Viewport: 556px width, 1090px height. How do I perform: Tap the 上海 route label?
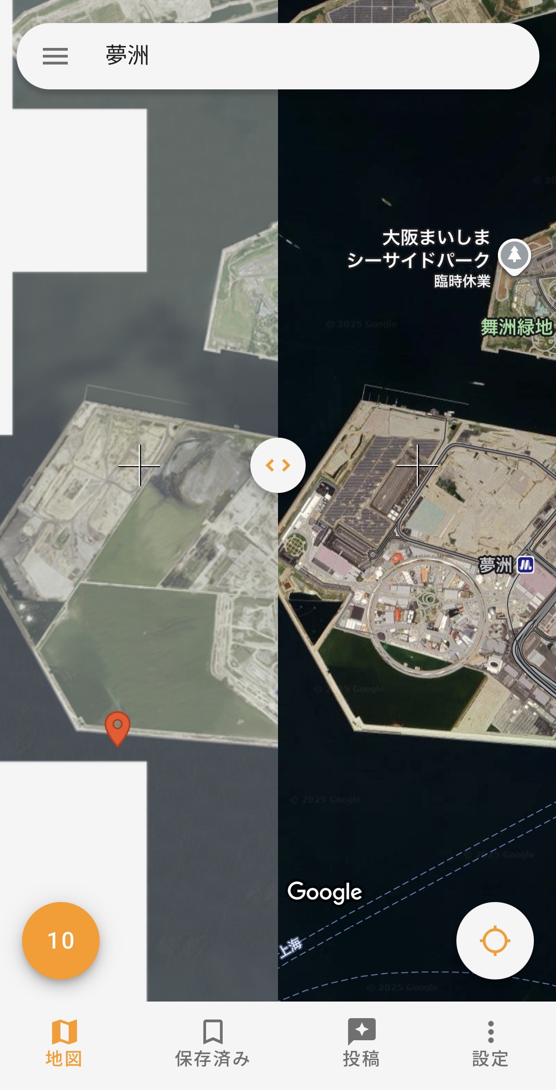pyautogui.click(x=290, y=948)
